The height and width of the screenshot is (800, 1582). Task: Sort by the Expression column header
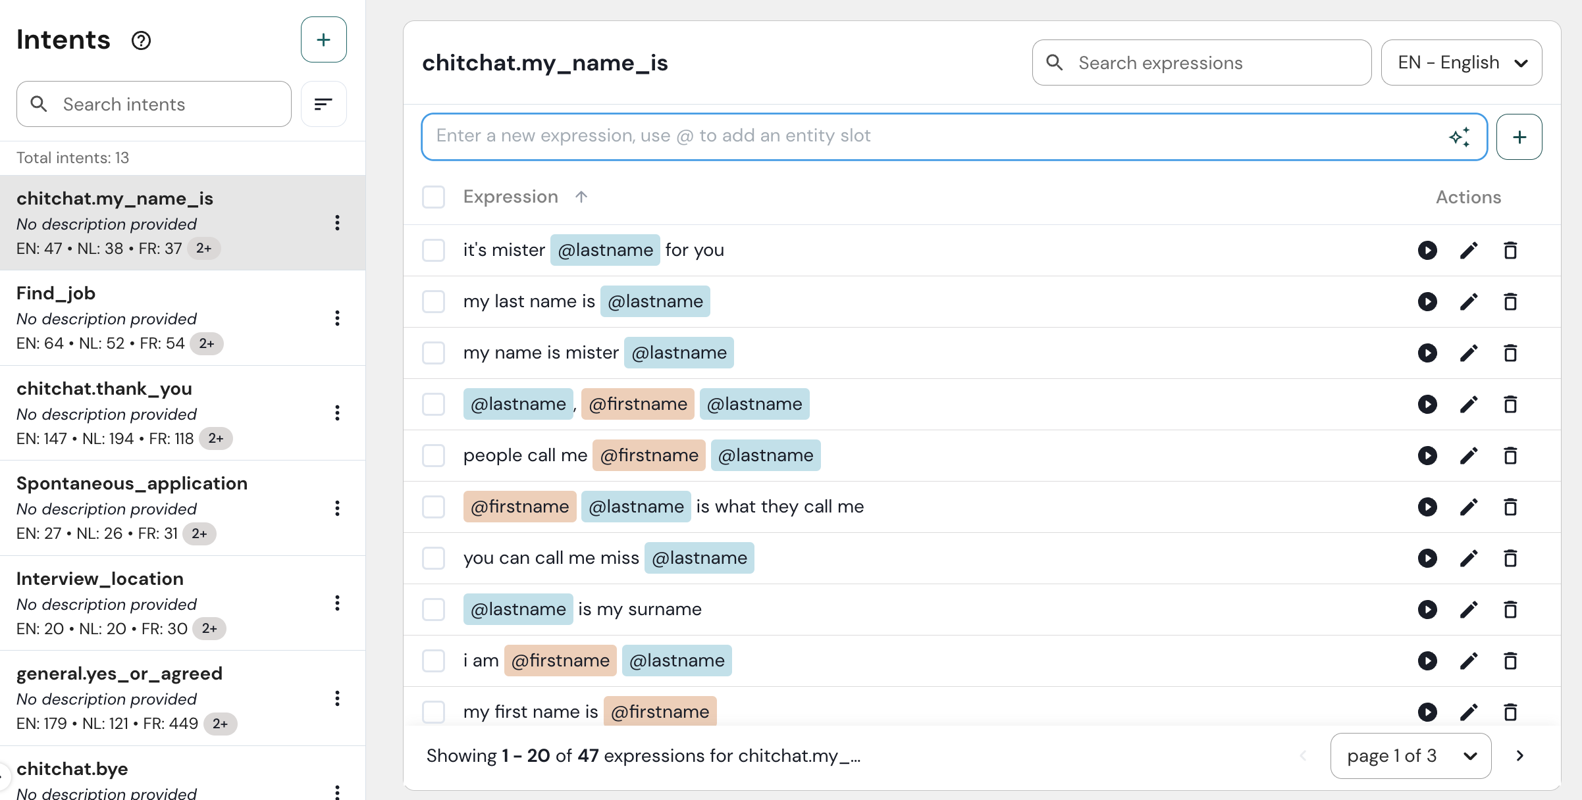[511, 197]
